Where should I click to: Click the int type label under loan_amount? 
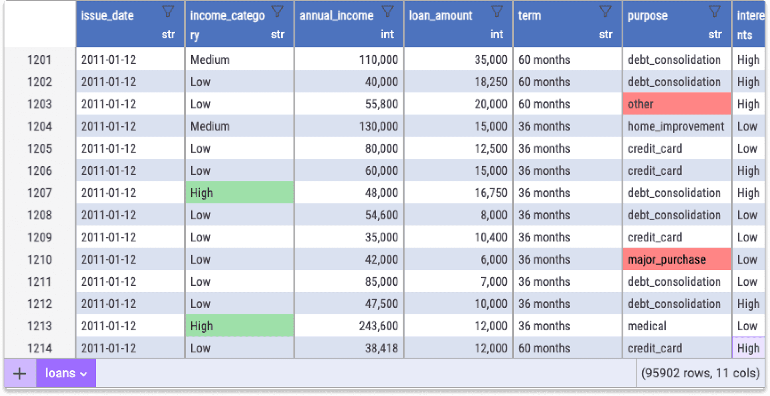point(496,35)
